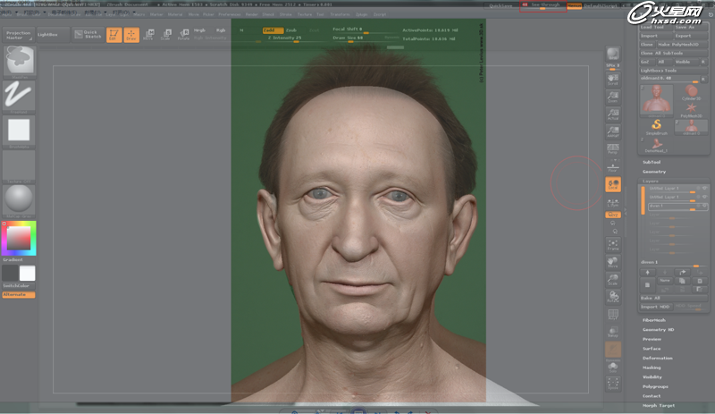
Task: Click the duplicate layer icon
Action: tap(682, 281)
